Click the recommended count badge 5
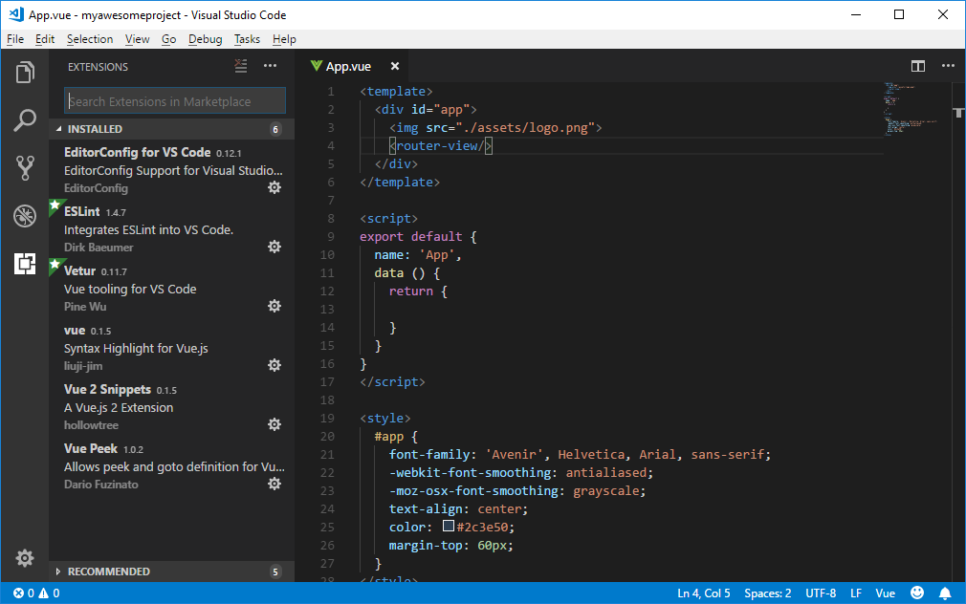The width and height of the screenshot is (966, 604). click(275, 572)
